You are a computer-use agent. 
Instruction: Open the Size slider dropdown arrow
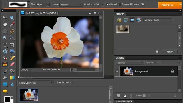[48, 5]
